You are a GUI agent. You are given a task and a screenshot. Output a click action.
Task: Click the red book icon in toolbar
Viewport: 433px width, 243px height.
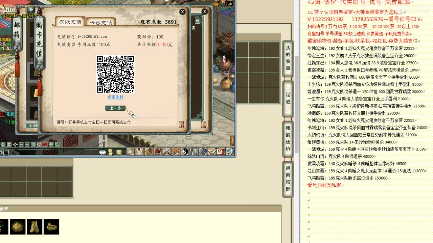click(x=158, y=151)
